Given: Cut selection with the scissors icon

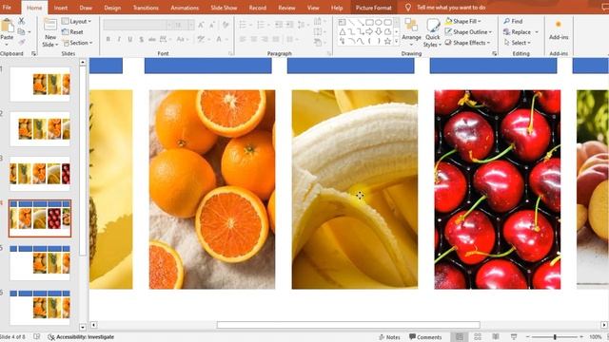Looking at the screenshot, I should 21,21.
